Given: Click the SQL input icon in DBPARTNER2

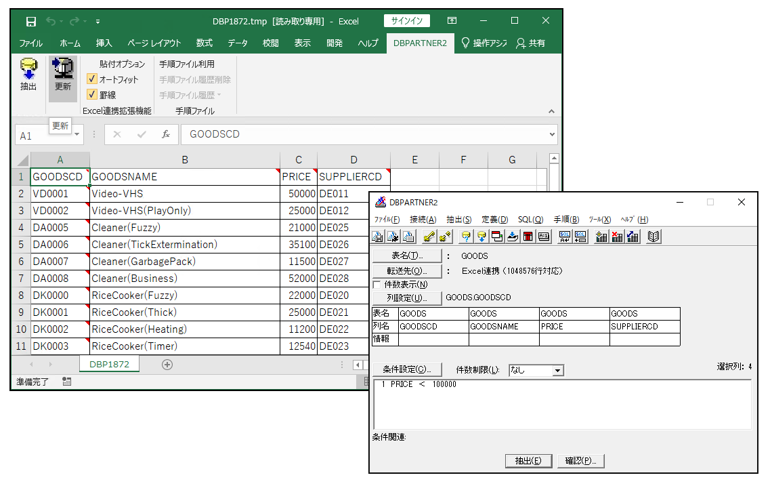Looking at the screenshot, I should pos(565,237).
